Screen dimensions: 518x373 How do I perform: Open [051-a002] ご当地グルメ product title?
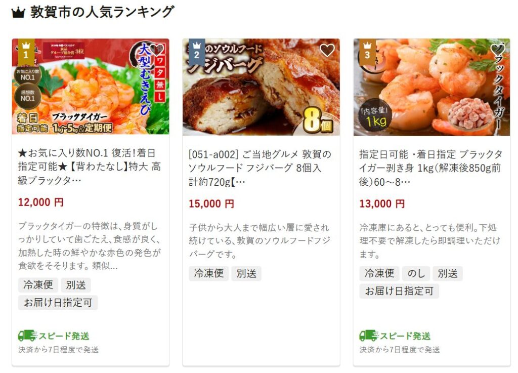click(260, 168)
